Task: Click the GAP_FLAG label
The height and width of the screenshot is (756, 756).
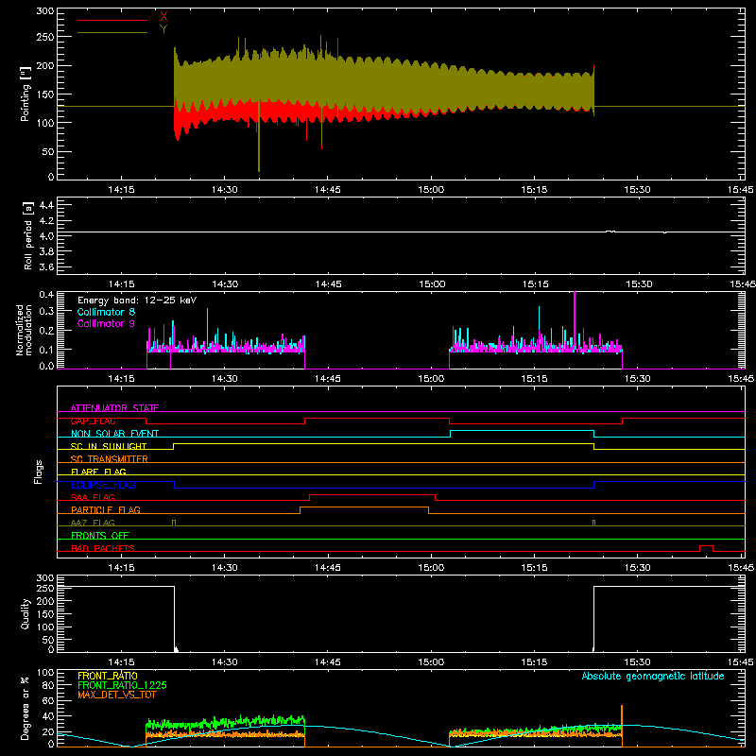Action: [93, 421]
